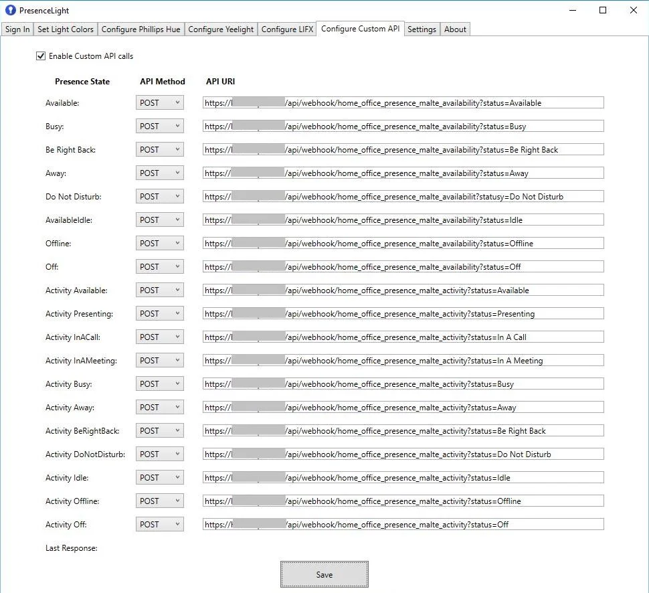The image size is (649, 593).
Task: Click the PresenceLight app icon in title bar
Action: (x=10, y=10)
